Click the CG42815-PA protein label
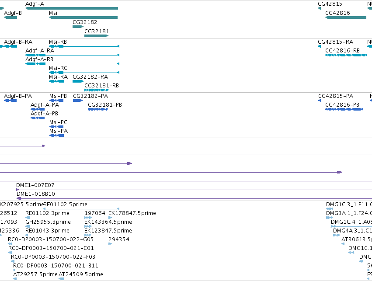The height and width of the screenshot is (281, 372). (x=336, y=96)
